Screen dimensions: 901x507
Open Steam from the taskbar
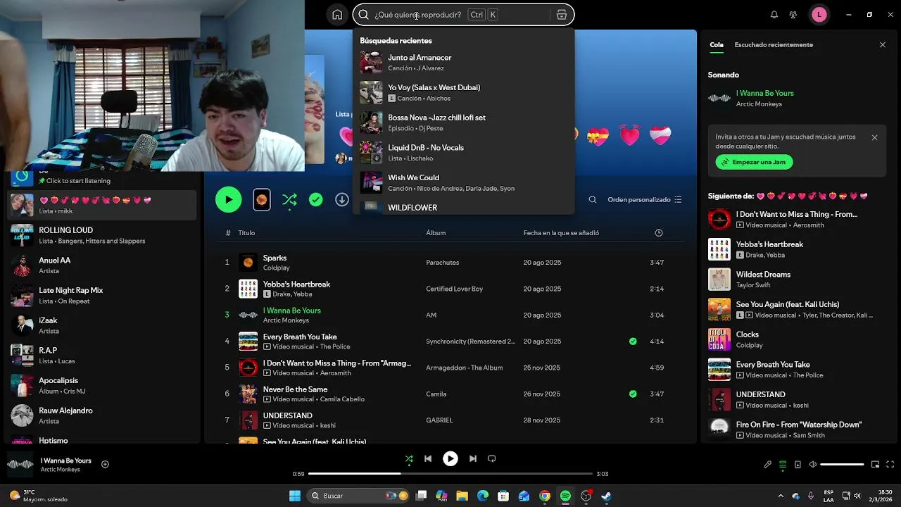[606, 496]
